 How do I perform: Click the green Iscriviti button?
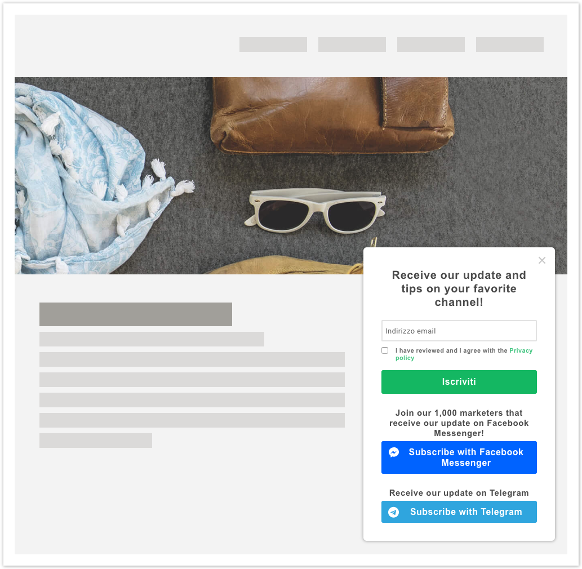pyautogui.click(x=459, y=381)
